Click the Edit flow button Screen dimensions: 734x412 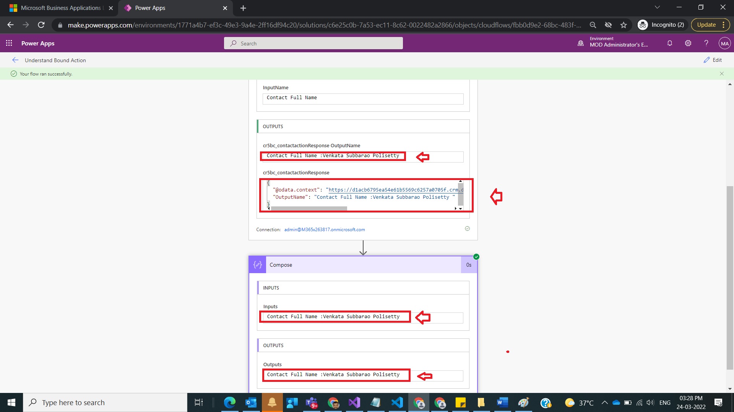tap(713, 60)
